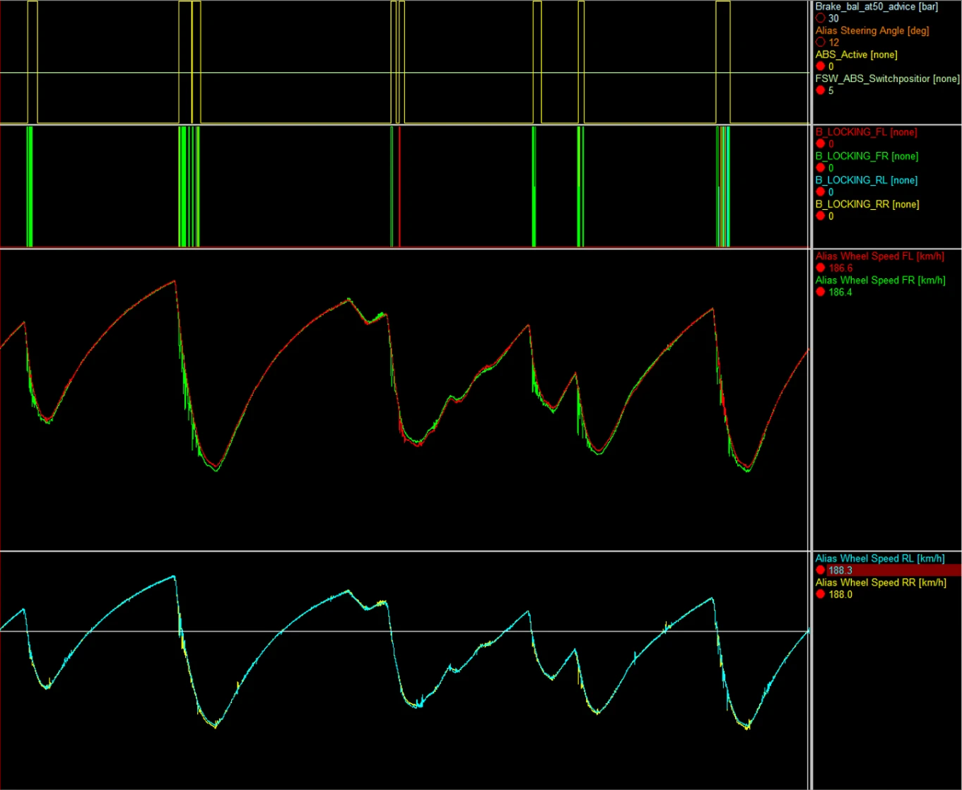Image resolution: width=962 pixels, height=790 pixels.
Task: Toggle the B_LOCKING_FR red circle marker
Action: click(820, 168)
